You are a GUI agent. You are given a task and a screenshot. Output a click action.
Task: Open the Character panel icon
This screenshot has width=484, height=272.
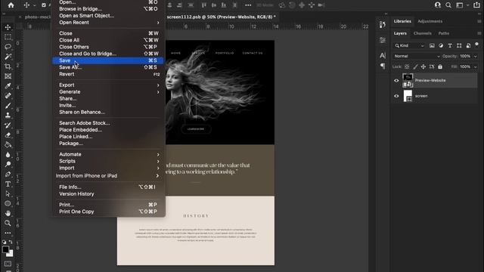pos(383,55)
